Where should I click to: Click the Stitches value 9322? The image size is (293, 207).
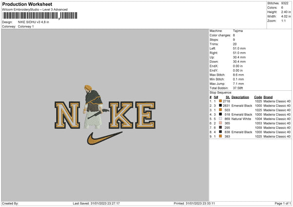tap(285, 3)
